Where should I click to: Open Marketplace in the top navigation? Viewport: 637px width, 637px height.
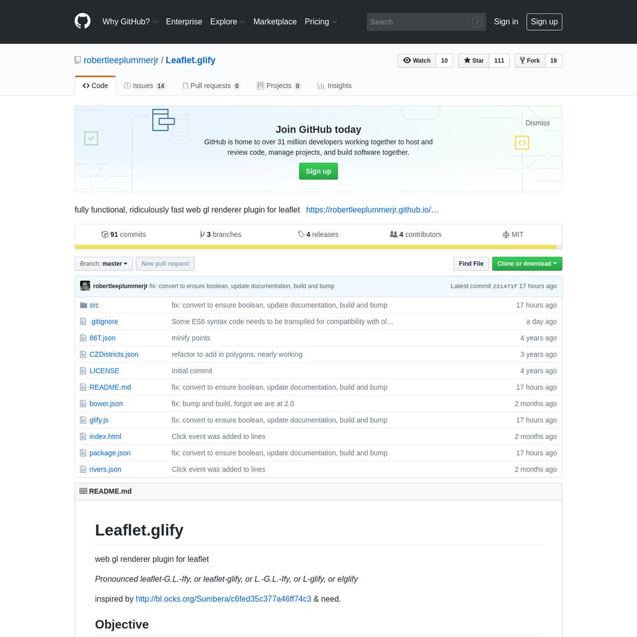click(x=275, y=22)
